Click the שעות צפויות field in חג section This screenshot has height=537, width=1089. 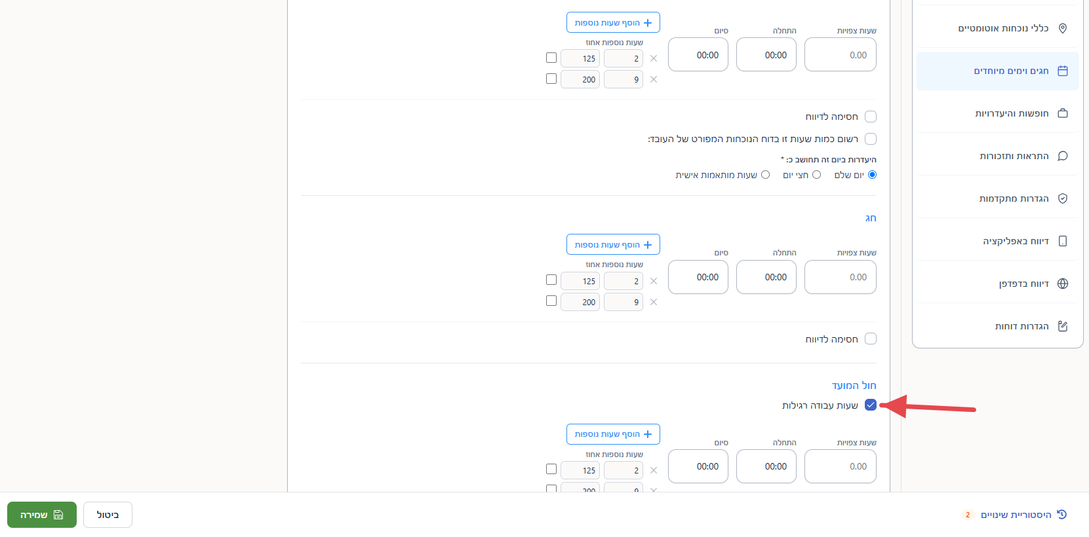click(x=841, y=277)
